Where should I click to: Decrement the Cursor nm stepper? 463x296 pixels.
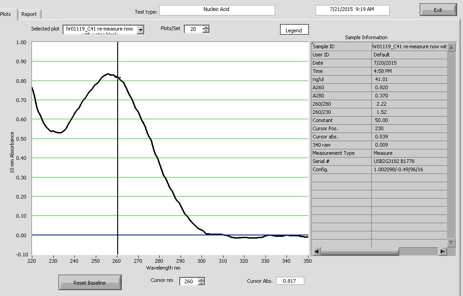tap(202, 283)
